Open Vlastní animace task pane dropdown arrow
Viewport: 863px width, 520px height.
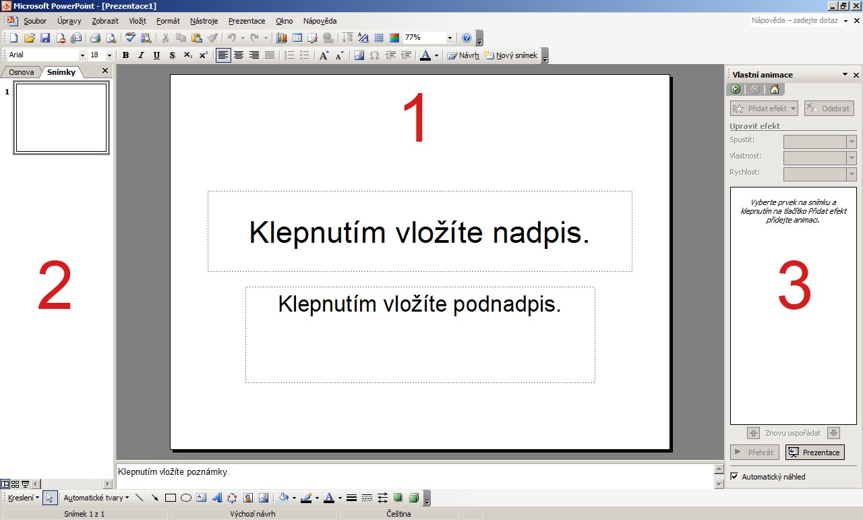click(845, 74)
